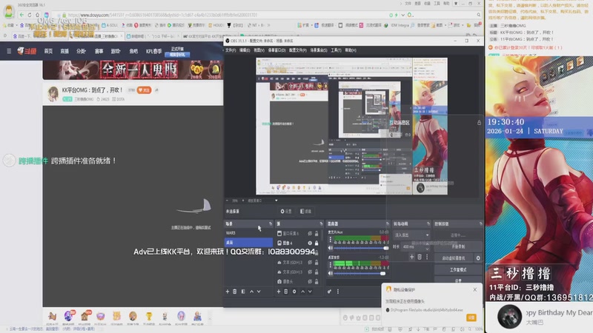Pop out the audio mixer dock
Image resolution: width=593 pixels, height=333 pixels.
[387, 224]
